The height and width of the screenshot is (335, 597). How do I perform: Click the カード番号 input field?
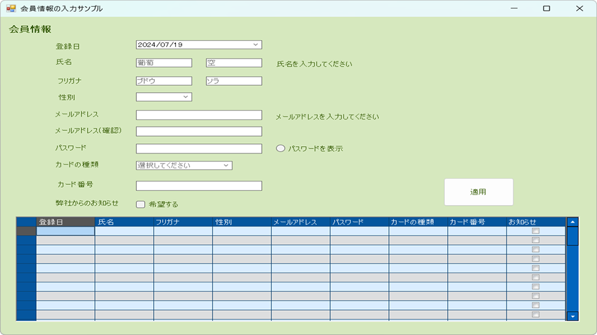tap(199, 186)
